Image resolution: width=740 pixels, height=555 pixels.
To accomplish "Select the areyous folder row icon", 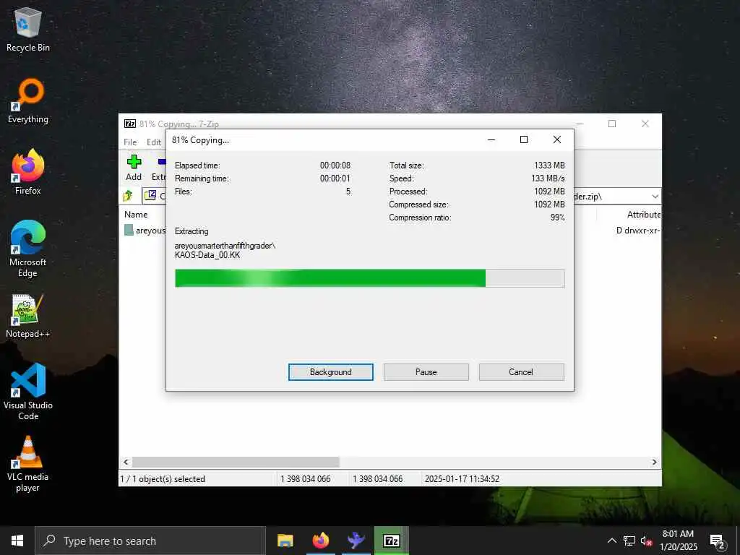I will [x=129, y=230].
